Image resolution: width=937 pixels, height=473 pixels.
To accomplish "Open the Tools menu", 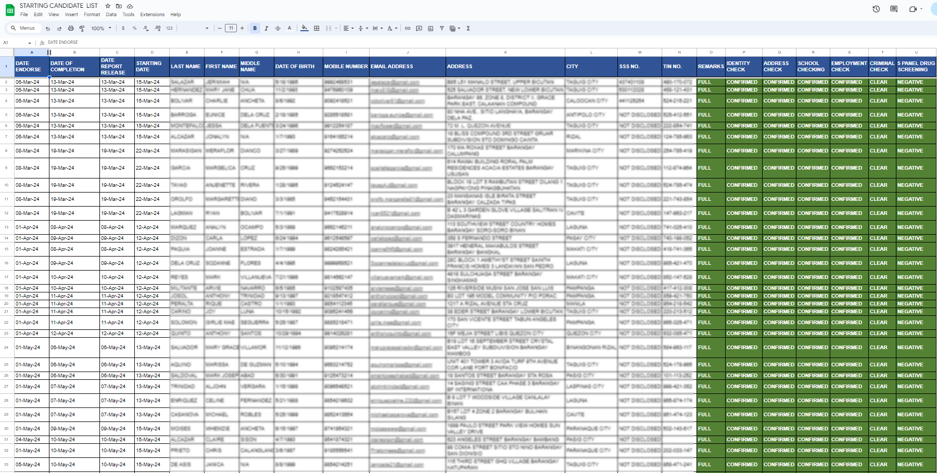I will click(128, 15).
